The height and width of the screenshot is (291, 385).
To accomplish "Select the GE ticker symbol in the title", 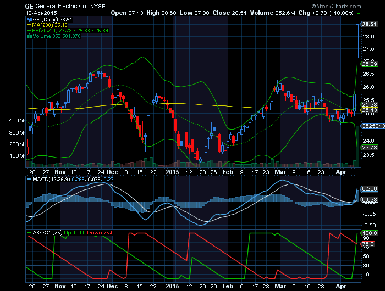I will (29, 7).
